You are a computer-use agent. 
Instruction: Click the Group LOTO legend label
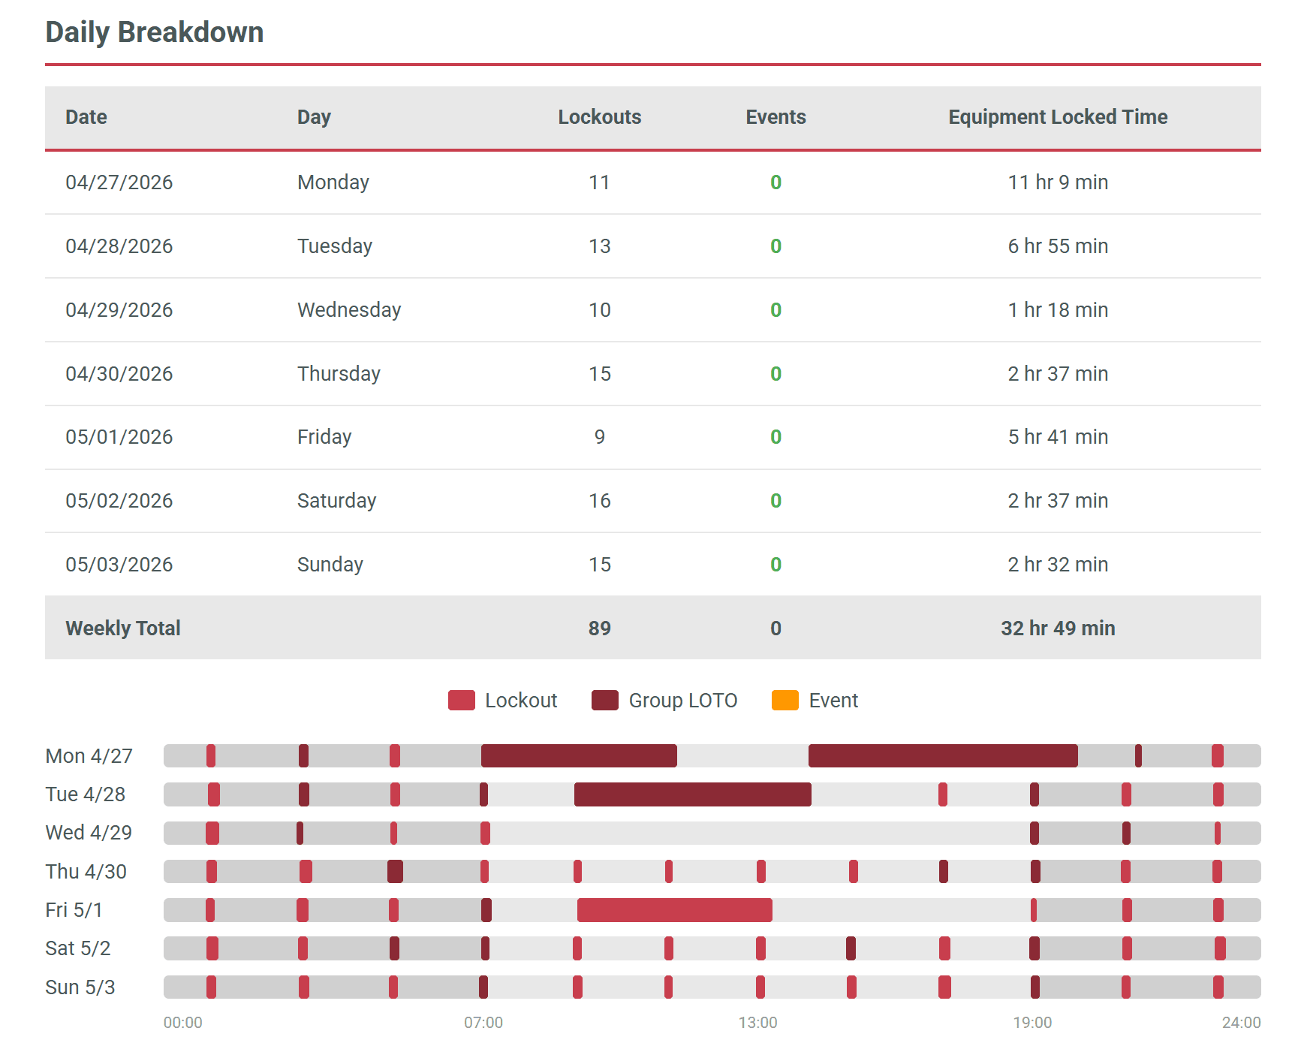683,701
